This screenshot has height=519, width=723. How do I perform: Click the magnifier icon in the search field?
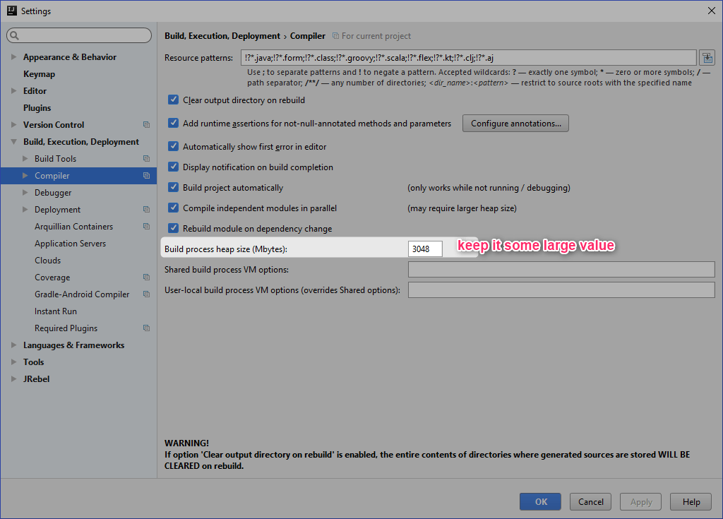tap(13, 35)
